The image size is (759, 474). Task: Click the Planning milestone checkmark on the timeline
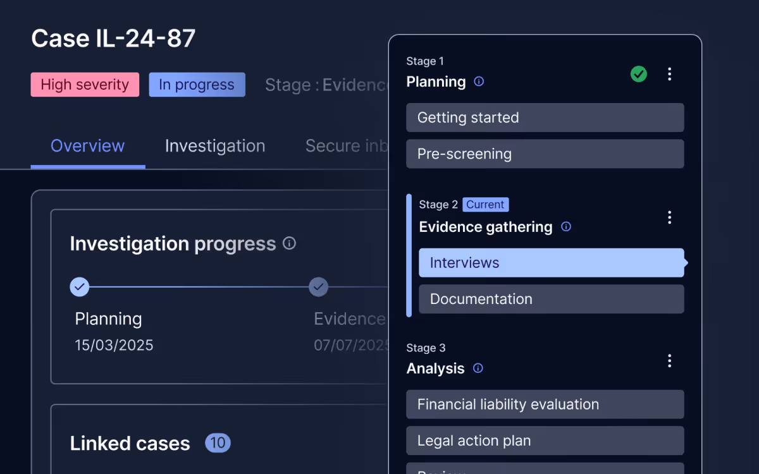coord(79,287)
